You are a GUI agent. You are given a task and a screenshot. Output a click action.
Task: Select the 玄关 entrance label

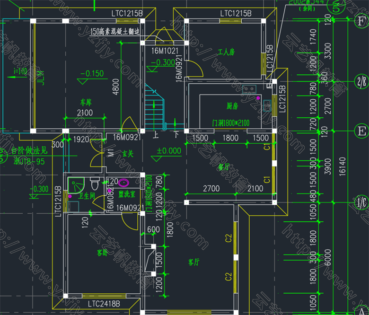[128, 154]
